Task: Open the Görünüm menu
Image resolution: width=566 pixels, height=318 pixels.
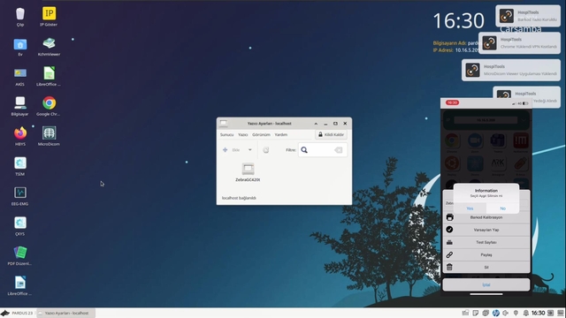Action: (261, 134)
